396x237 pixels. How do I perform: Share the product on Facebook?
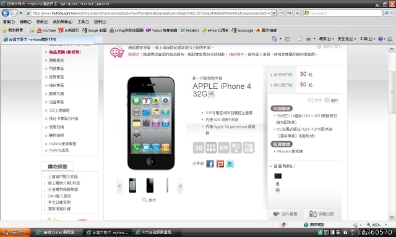[x=210, y=164]
